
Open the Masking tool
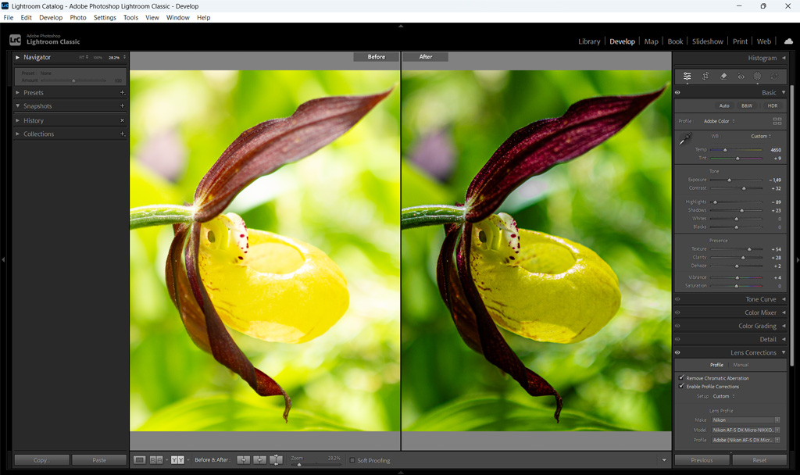click(757, 77)
